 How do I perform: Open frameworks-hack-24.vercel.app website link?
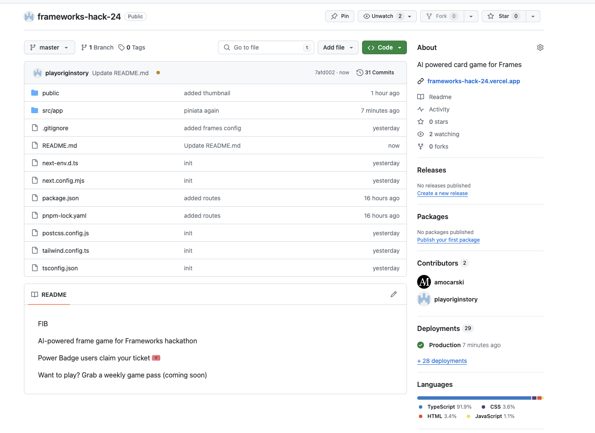[474, 81]
